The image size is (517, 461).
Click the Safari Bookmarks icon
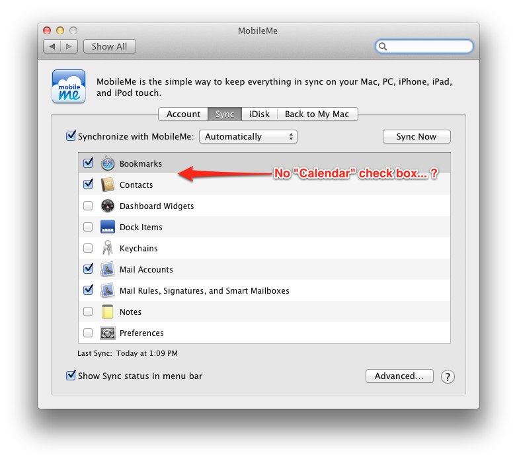[x=108, y=163]
